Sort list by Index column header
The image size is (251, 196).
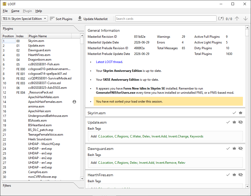coord(22,36)
